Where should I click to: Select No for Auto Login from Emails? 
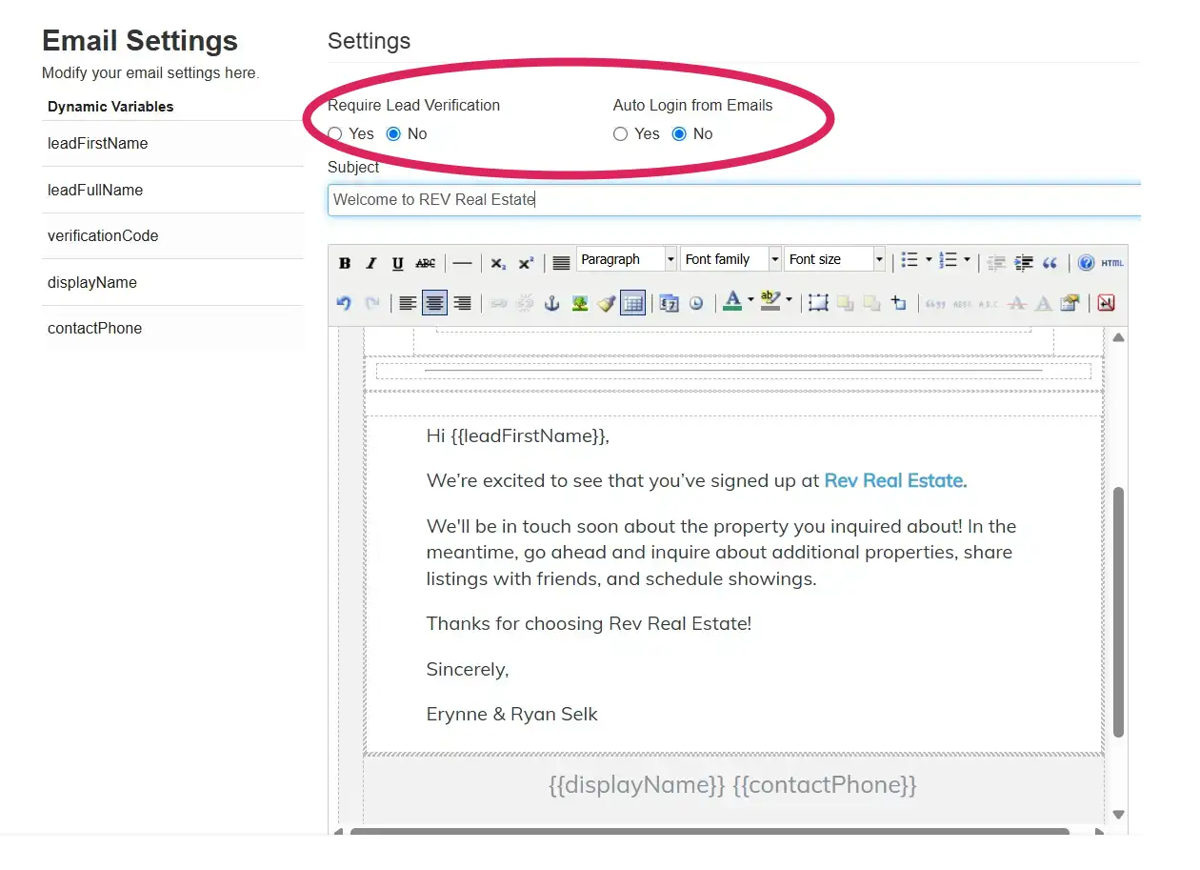pyautogui.click(x=679, y=134)
